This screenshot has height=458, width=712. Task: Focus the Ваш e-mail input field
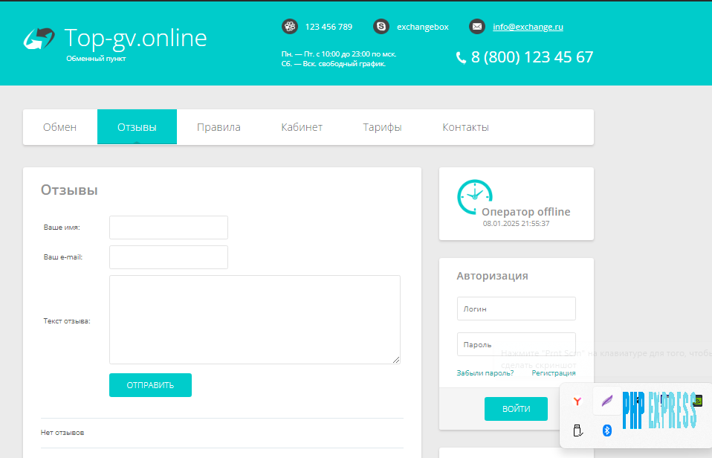169,257
